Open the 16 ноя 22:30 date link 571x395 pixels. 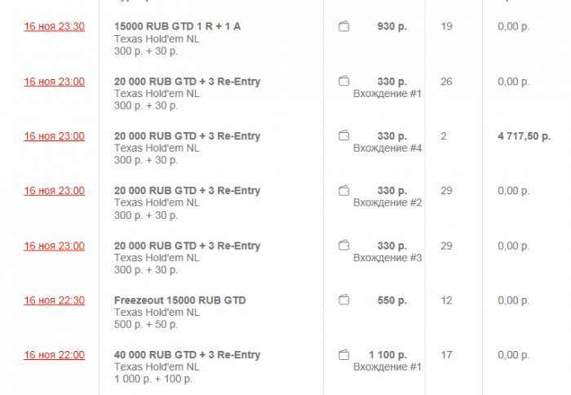coord(54,300)
